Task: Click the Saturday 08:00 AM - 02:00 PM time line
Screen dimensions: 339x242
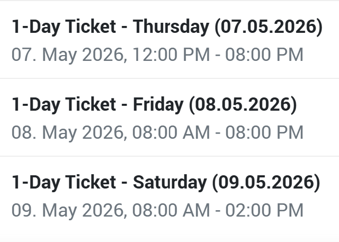Action: (157, 210)
